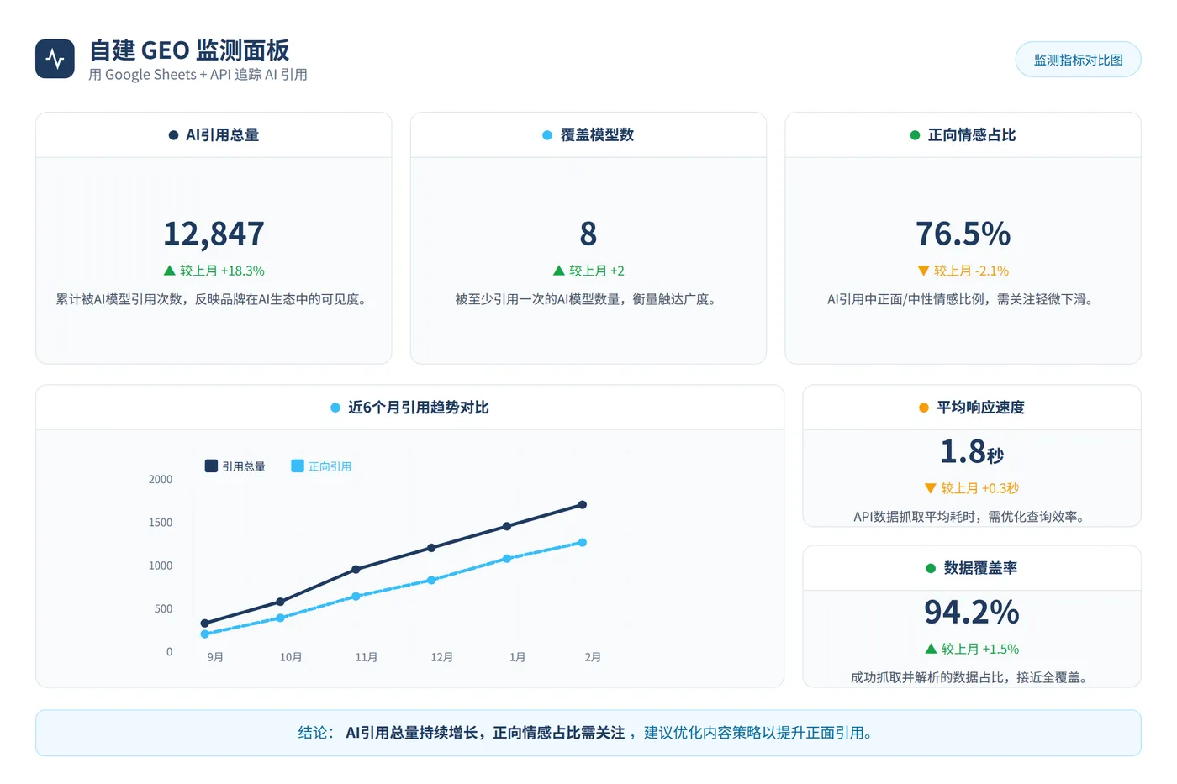Click the description 成功抓取并解析的数据占比
Screen dimensions: 1177x784
point(971,677)
